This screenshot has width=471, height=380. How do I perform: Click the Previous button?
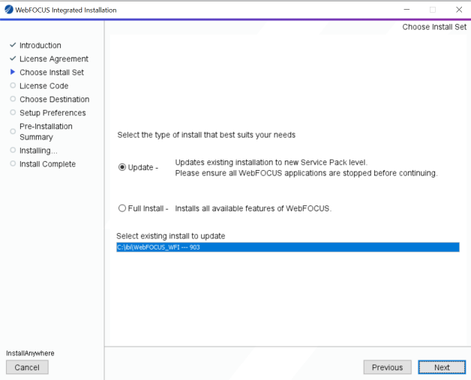[387, 367]
